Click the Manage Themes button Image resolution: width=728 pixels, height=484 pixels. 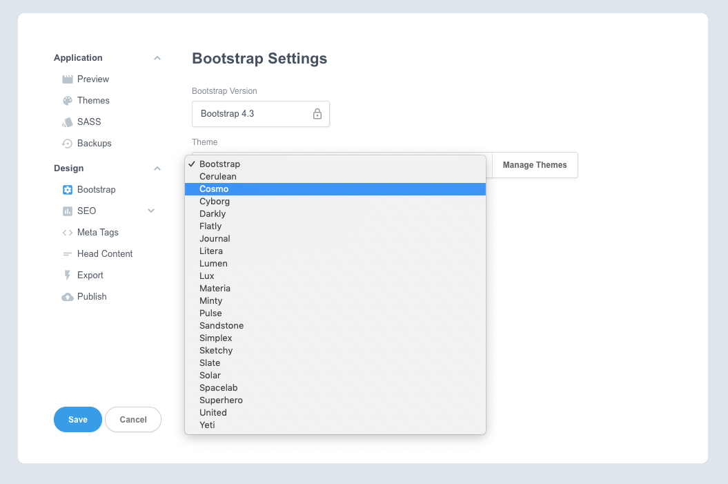click(x=535, y=165)
